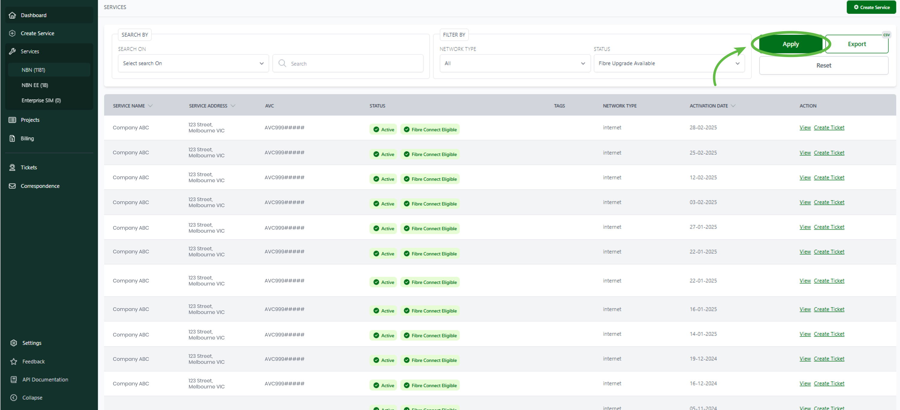Collapse the sidebar using the Collapse arrow
The width and height of the screenshot is (900, 410).
[13, 397]
